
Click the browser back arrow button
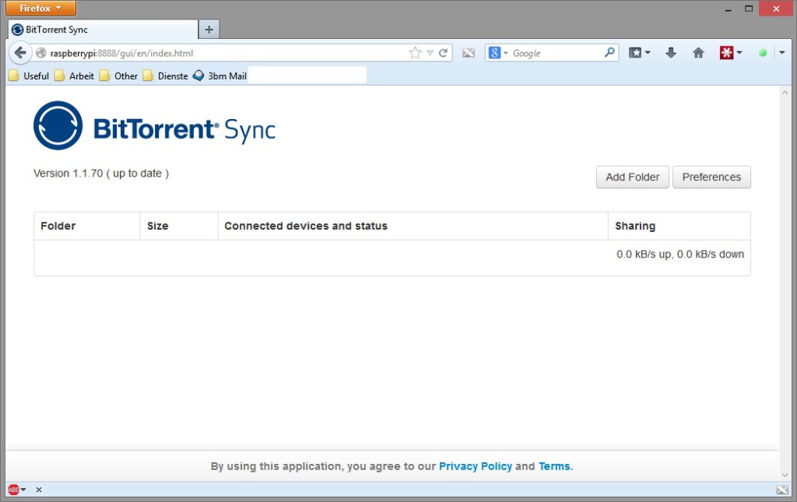[x=20, y=53]
